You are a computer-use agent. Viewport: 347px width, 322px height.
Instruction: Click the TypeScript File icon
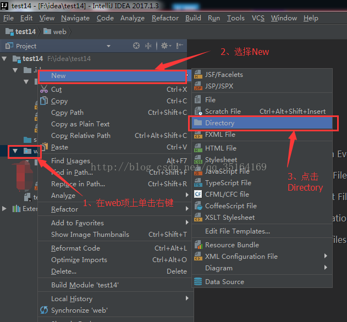198,183
